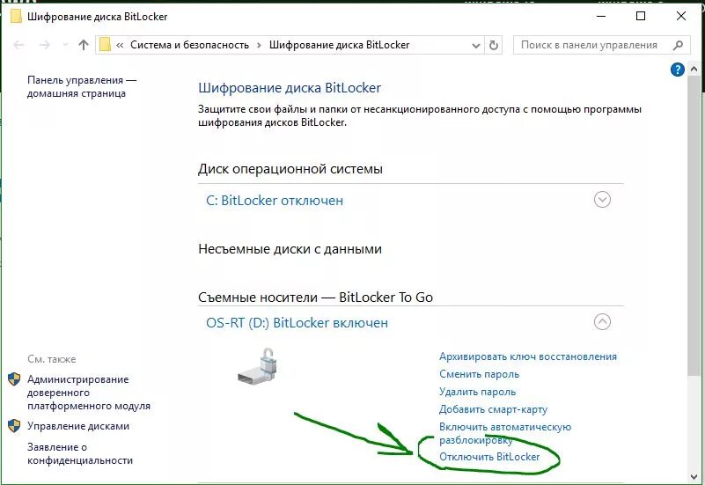Minimize the BitLocker window
705x485 pixels.
pos(600,16)
